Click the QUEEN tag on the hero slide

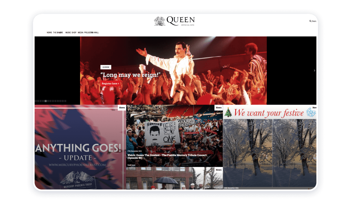click(106, 67)
